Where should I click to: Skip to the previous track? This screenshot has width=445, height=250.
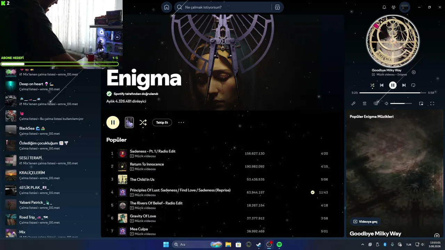click(382, 85)
